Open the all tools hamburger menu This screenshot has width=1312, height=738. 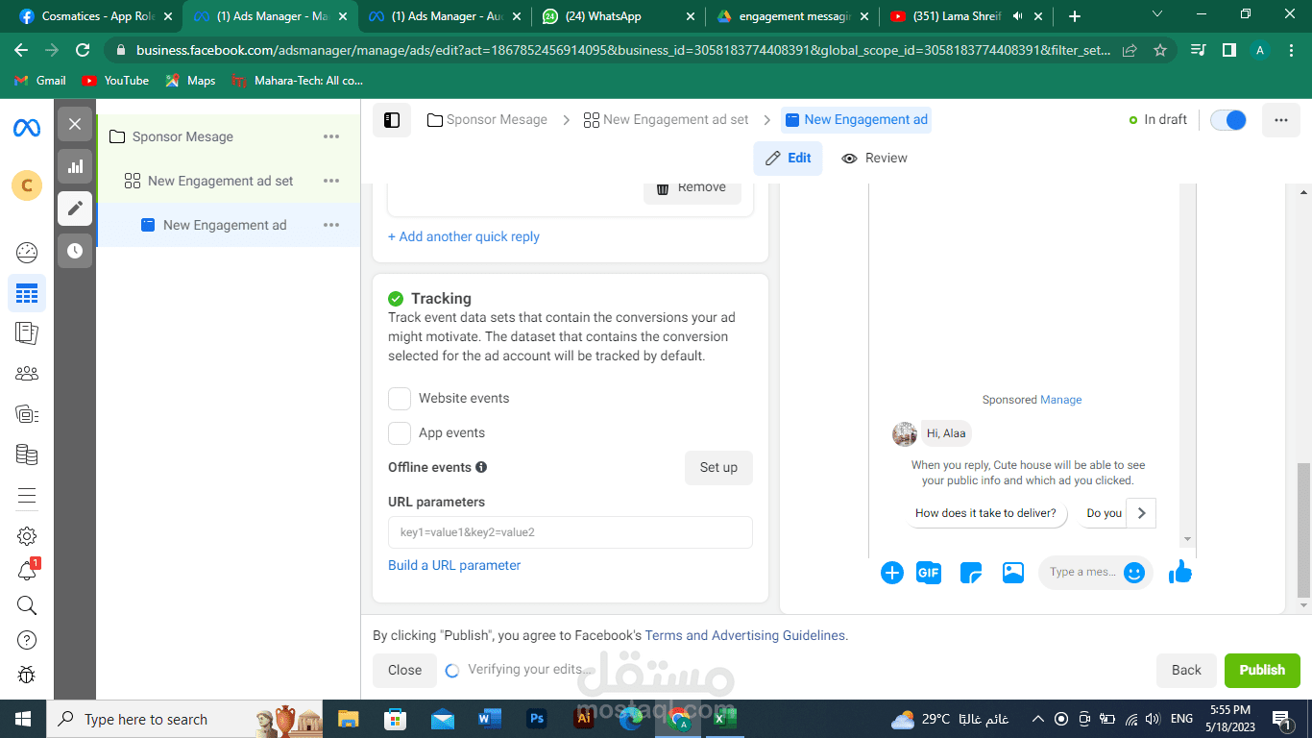[x=27, y=496]
